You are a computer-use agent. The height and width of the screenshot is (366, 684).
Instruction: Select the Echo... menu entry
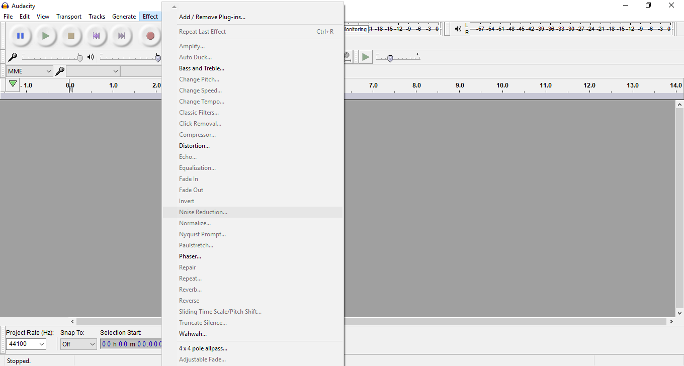pos(252,157)
